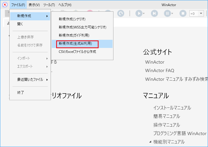208x147 pixels.
Task: Choose 終了 to exit WinActor
Action: (x=30, y=92)
